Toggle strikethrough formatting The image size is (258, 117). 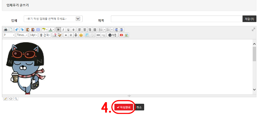74,30
